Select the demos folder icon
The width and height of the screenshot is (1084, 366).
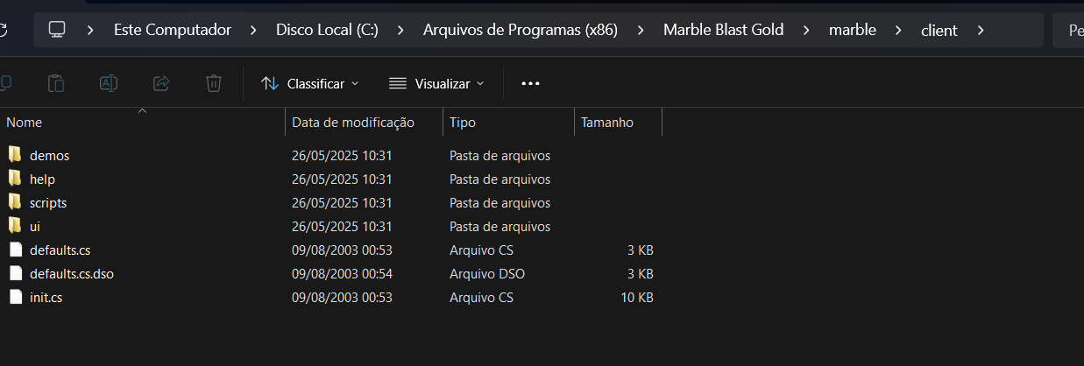tap(15, 155)
